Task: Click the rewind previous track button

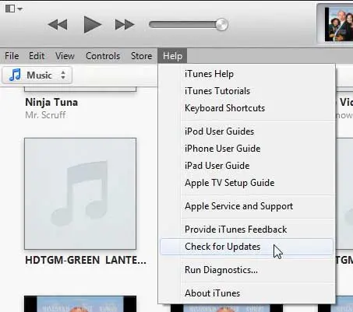Action: click(x=58, y=25)
